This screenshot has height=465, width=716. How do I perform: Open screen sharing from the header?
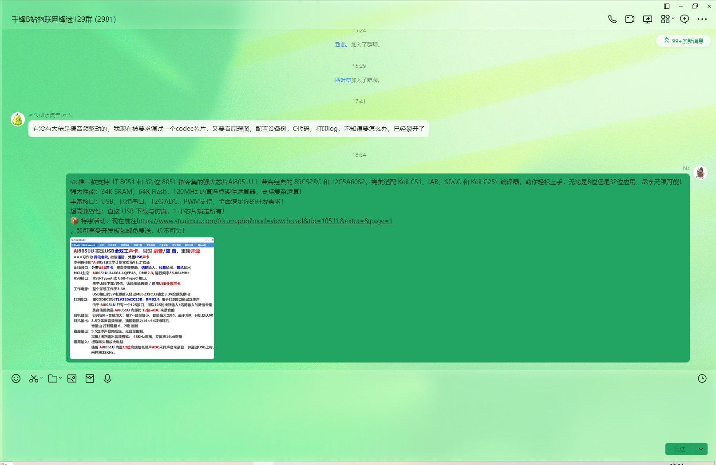point(648,19)
